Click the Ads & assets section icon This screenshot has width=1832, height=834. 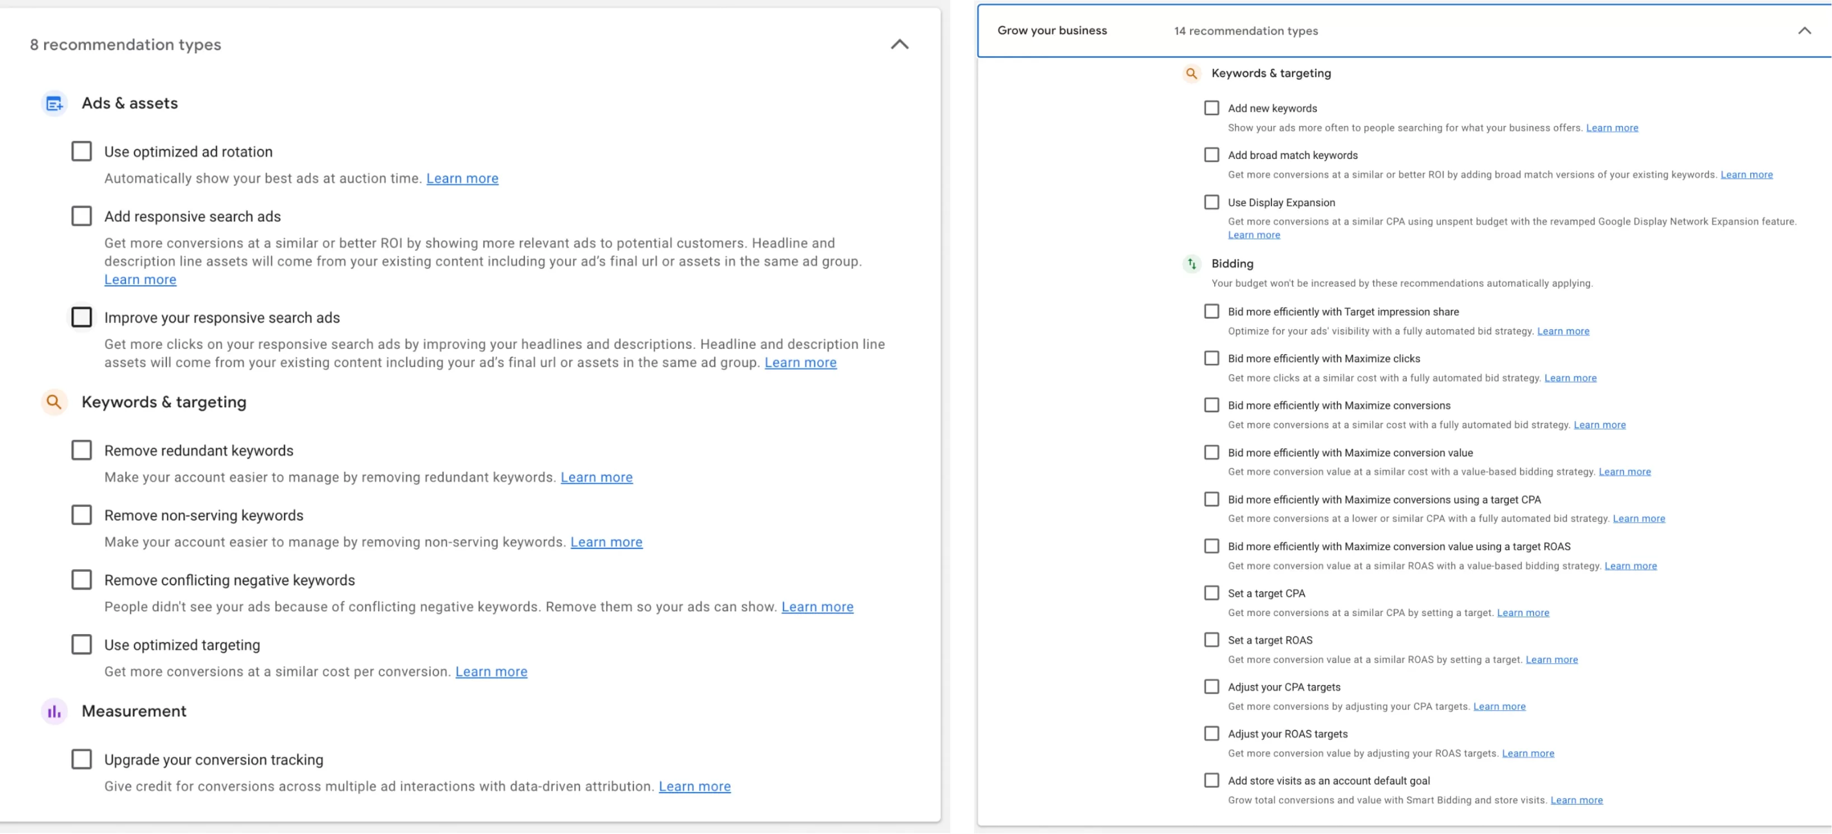(54, 104)
